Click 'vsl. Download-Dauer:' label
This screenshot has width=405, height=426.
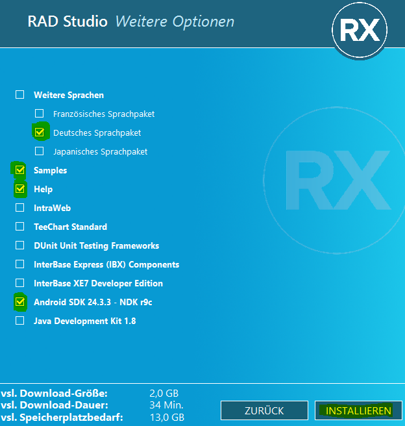55,405
